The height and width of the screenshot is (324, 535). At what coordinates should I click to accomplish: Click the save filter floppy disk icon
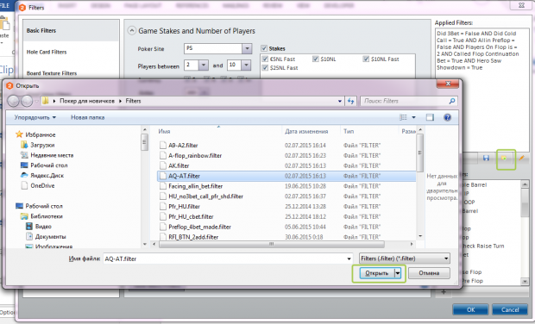click(486, 158)
